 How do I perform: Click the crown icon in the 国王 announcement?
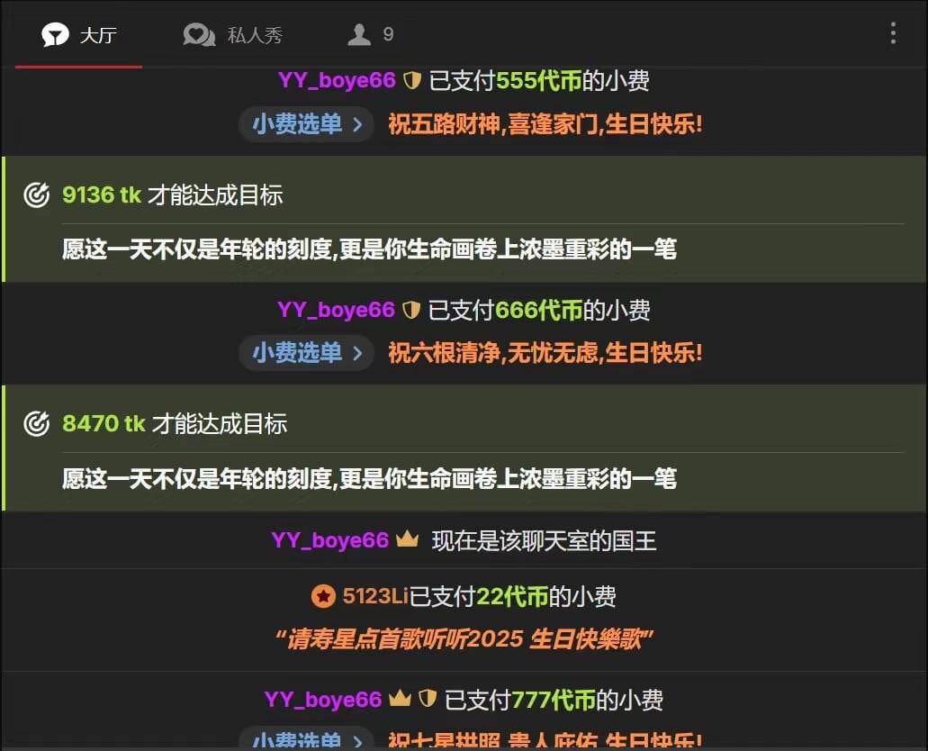pos(408,540)
